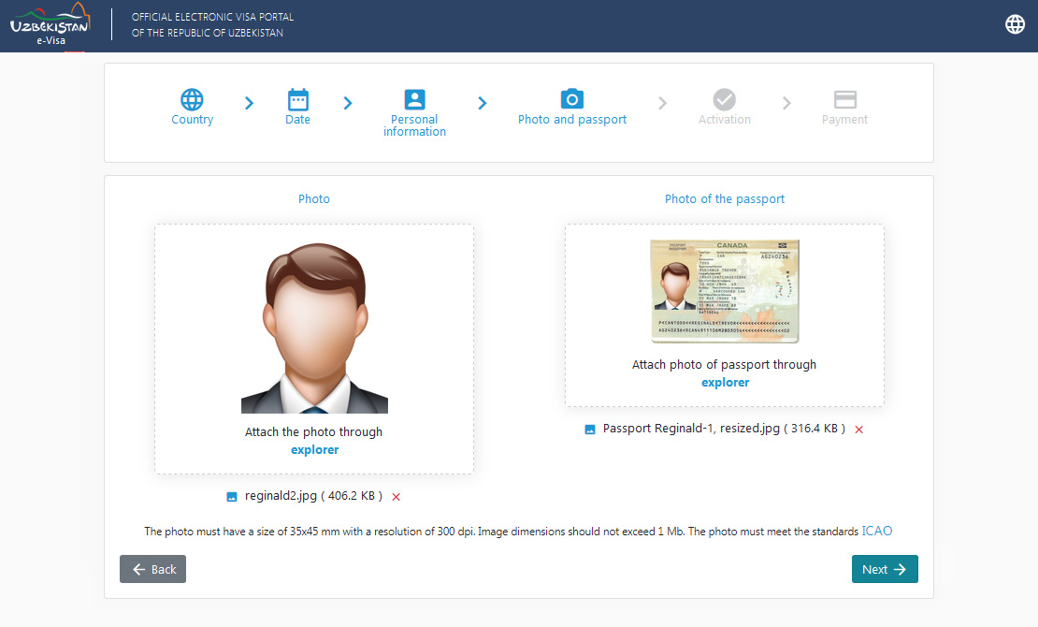Click file name 'reginald2.jpg ( 406.2 KB )'

313,496
